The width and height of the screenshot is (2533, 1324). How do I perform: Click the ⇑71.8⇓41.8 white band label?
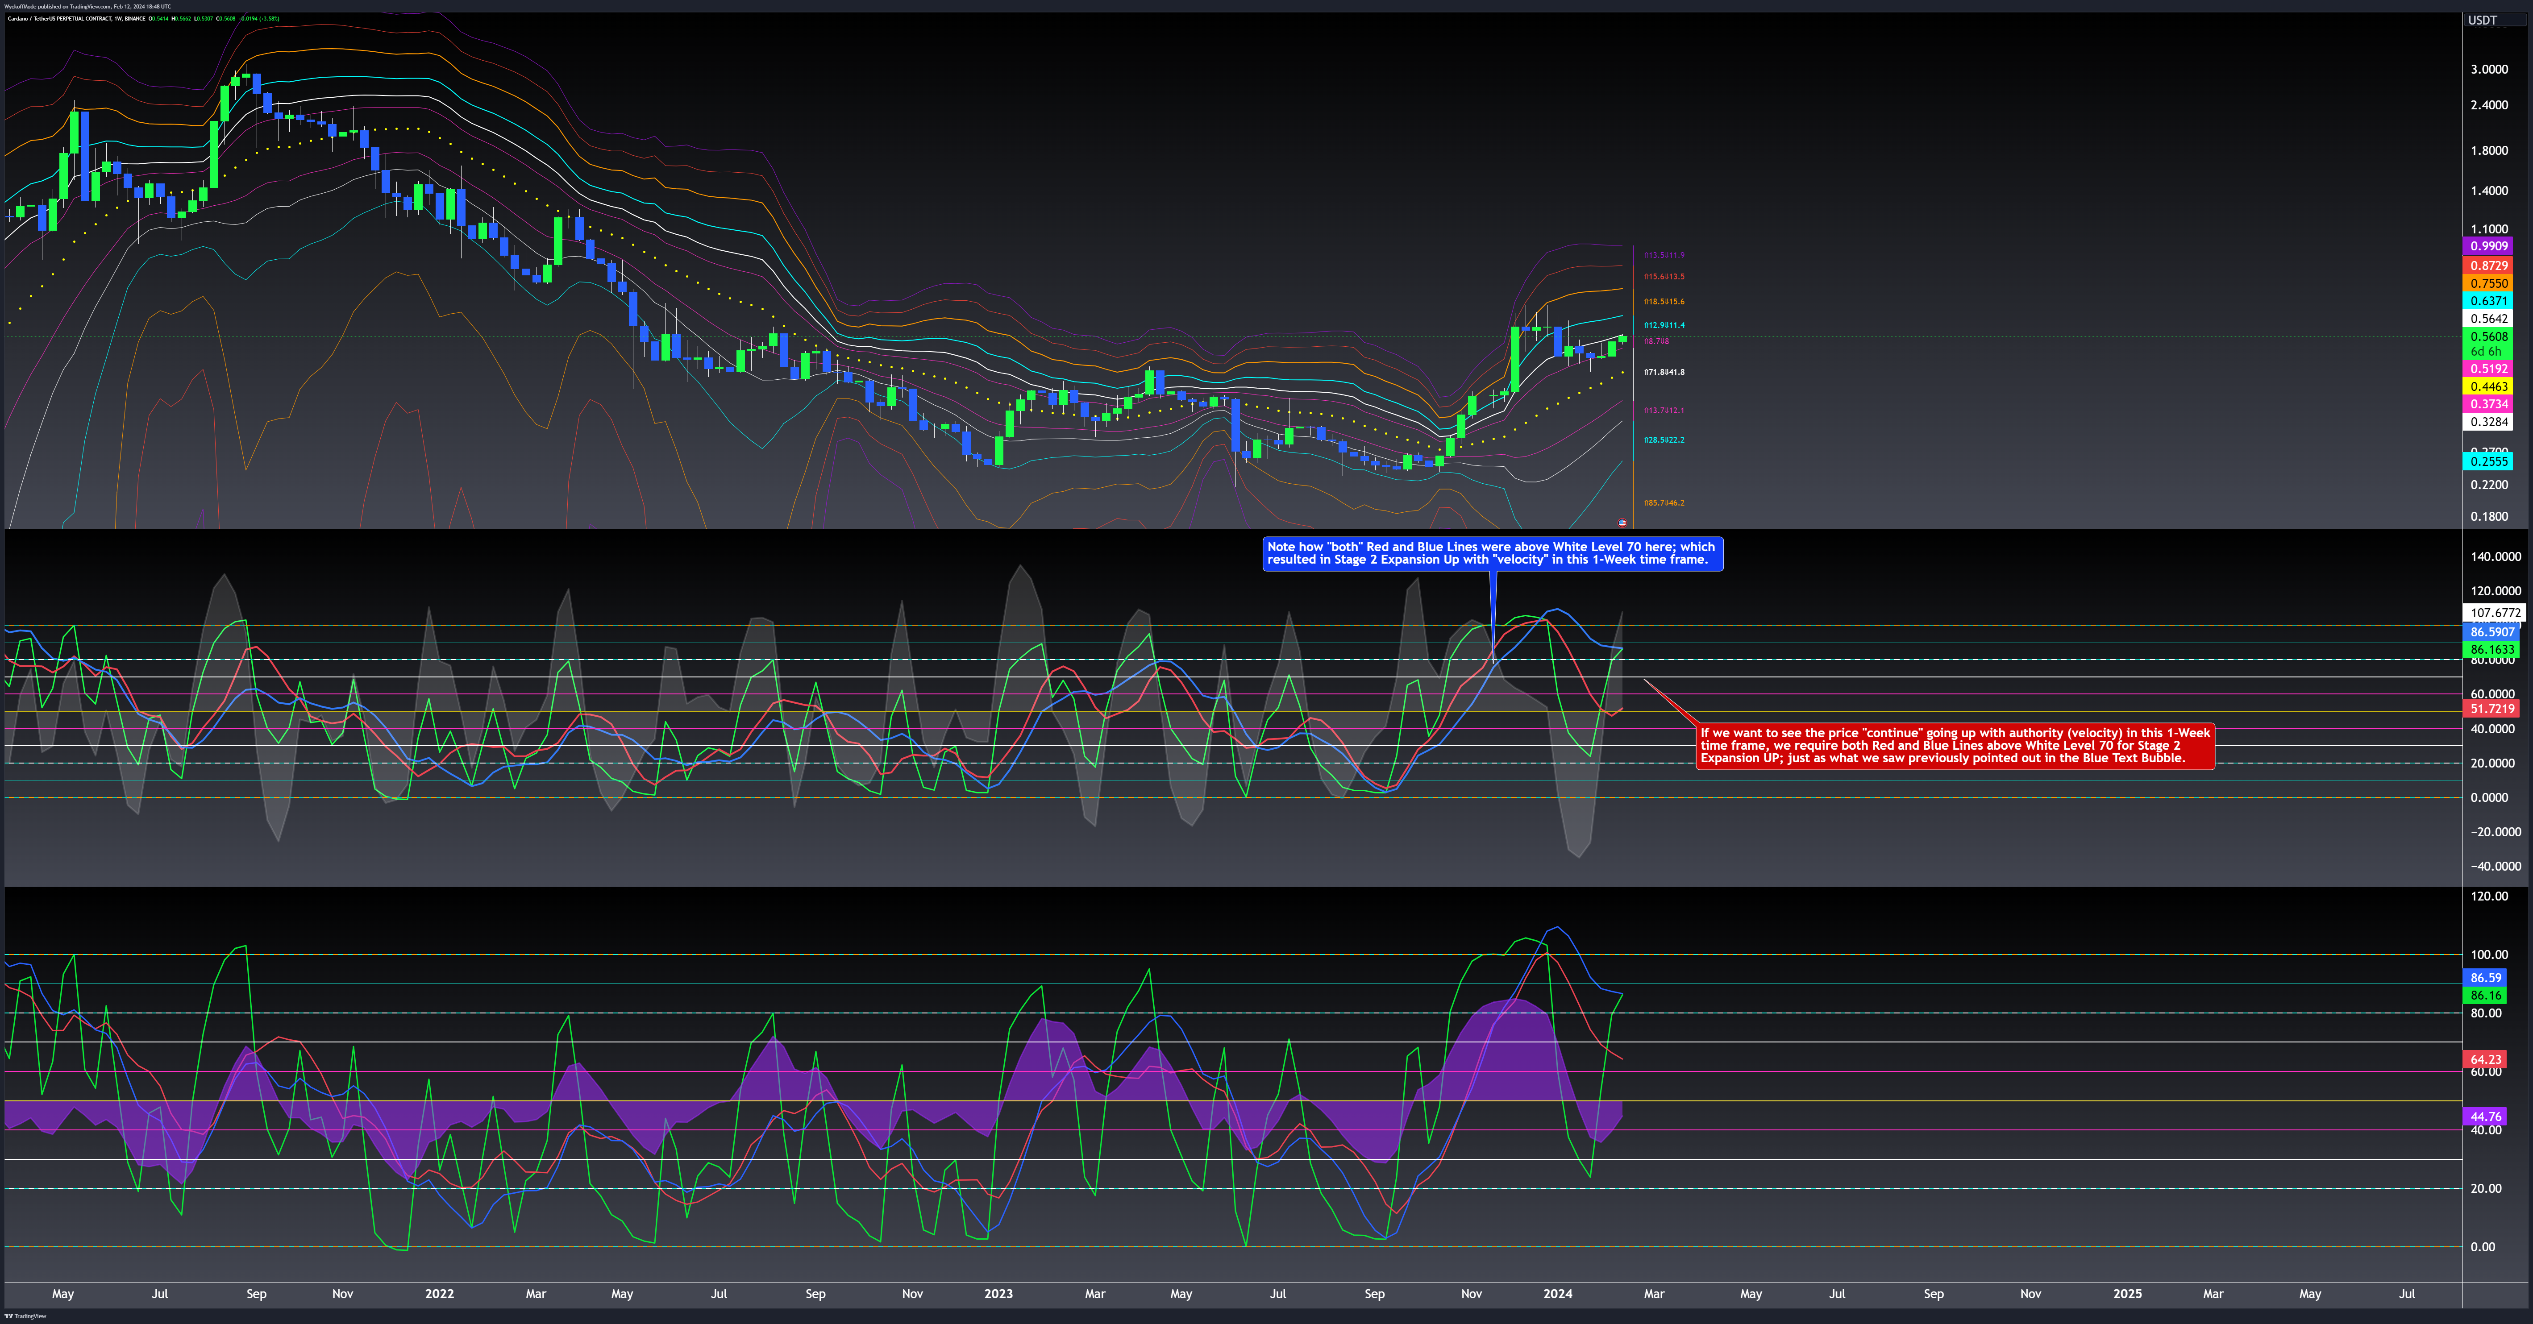click(1664, 373)
